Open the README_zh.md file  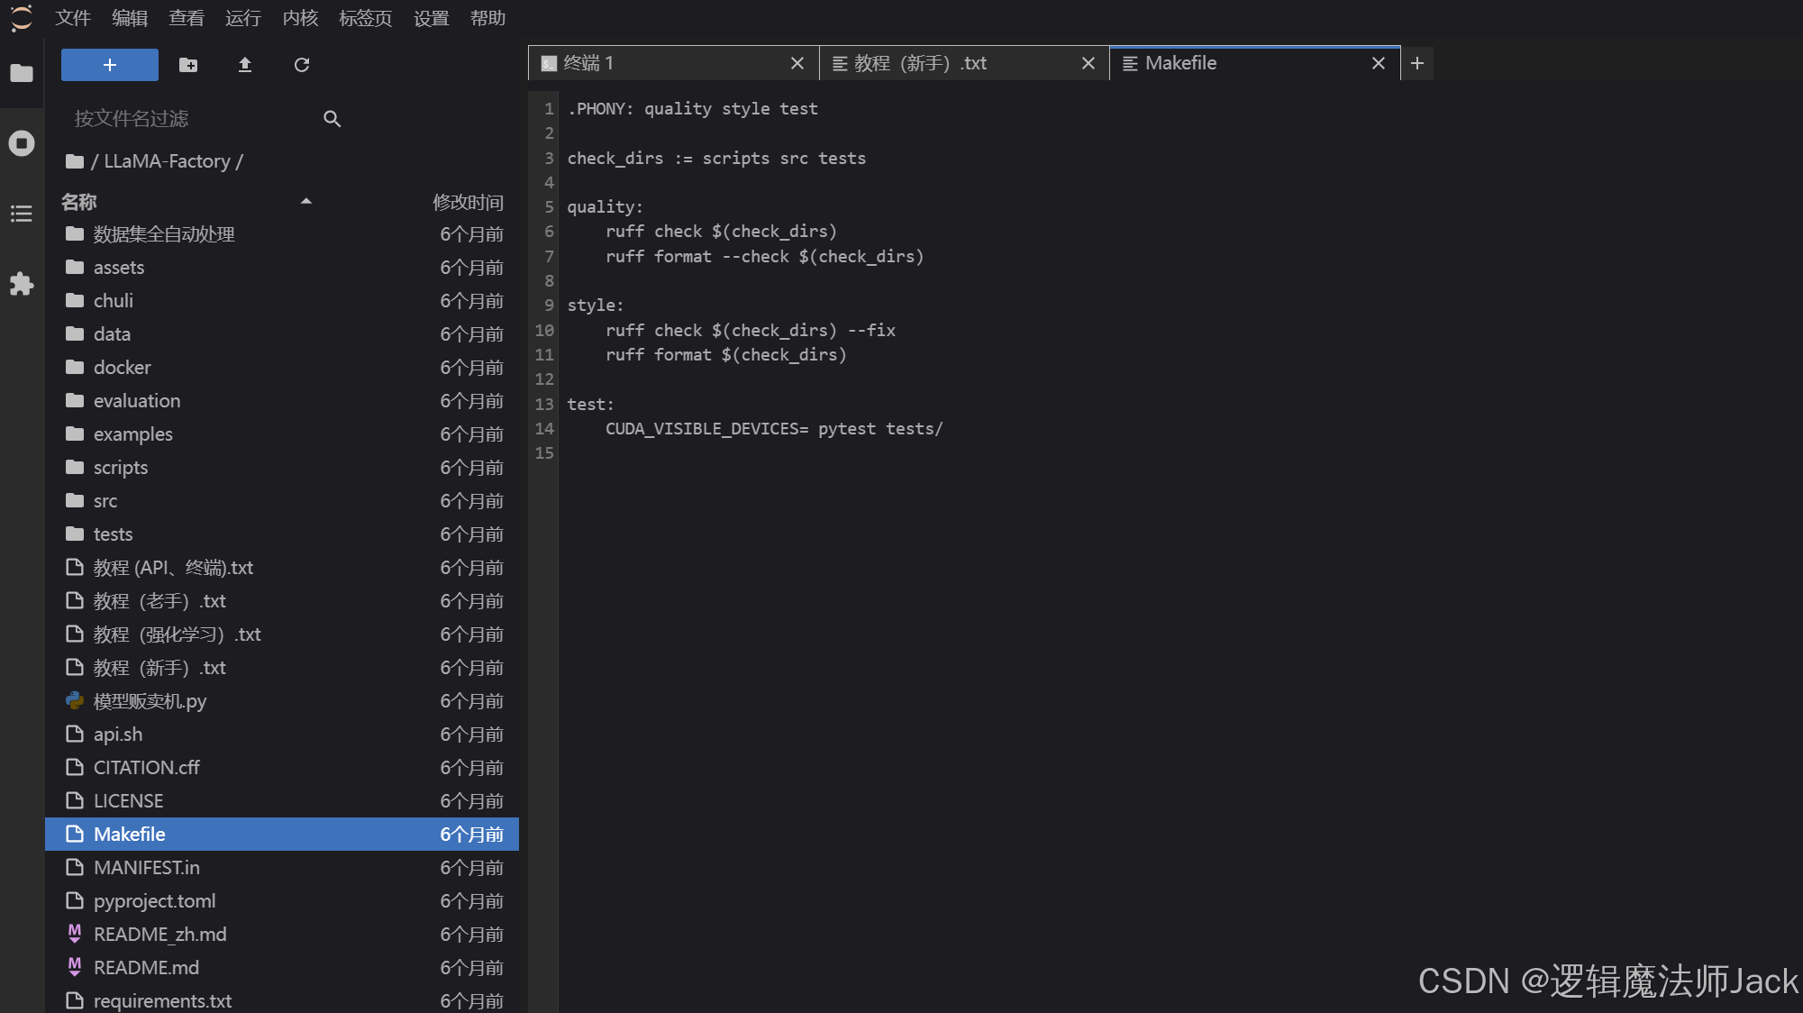(160, 935)
